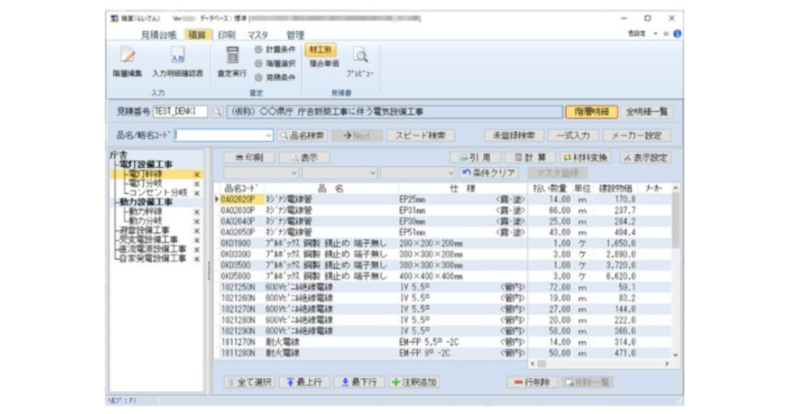This screenshot has width=789, height=414.
Task: Open the 品名/略名コード combo box dropdown
Action: 269,135
